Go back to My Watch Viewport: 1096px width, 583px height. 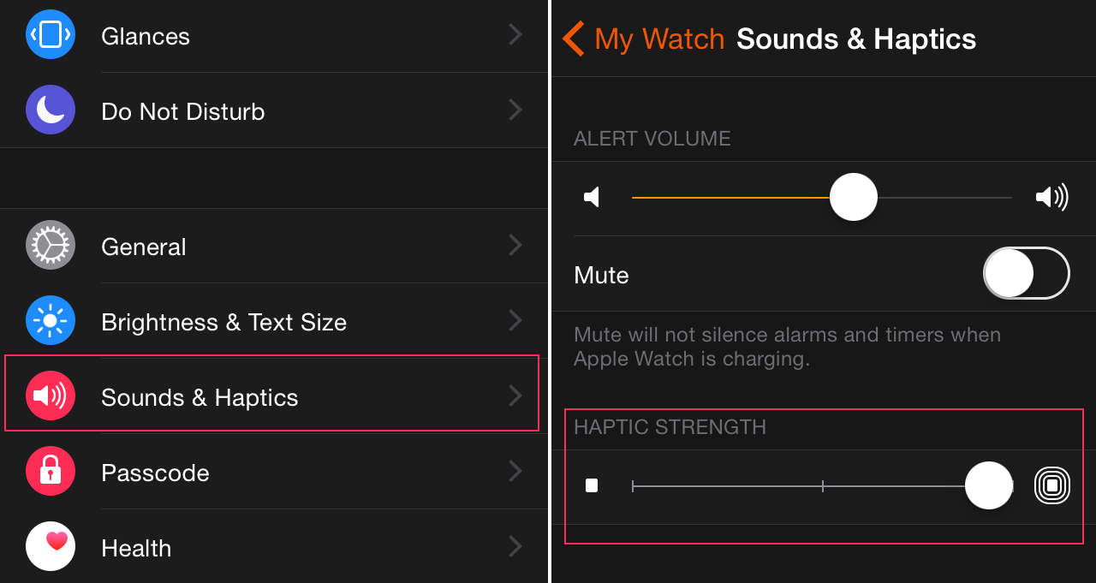coord(643,39)
